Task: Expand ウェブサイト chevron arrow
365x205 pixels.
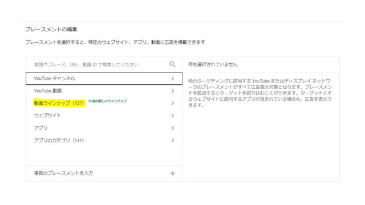Action: pos(172,116)
